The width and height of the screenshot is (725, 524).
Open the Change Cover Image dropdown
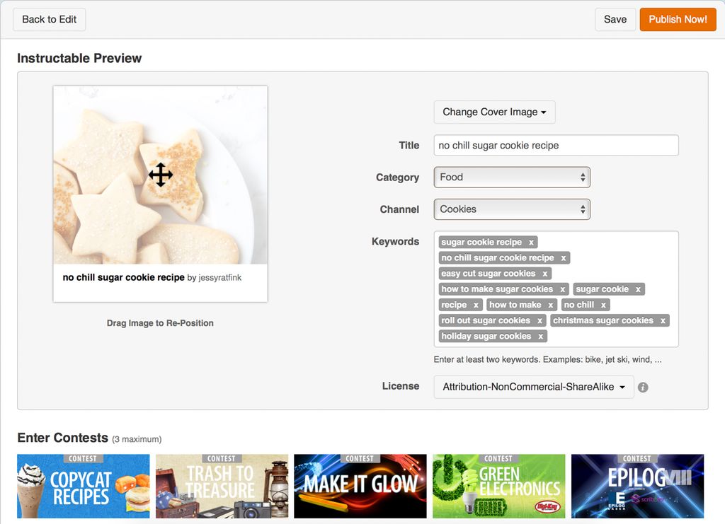pyautogui.click(x=494, y=112)
